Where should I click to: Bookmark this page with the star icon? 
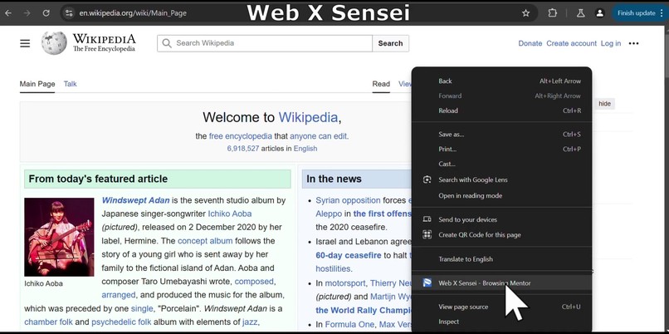pyautogui.click(x=525, y=13)
